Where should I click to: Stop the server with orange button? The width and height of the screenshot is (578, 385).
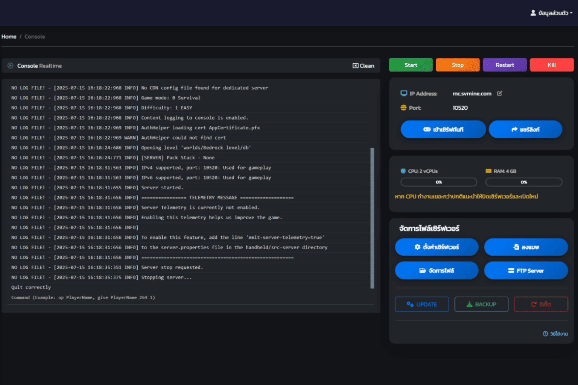(x=458, y=65)
